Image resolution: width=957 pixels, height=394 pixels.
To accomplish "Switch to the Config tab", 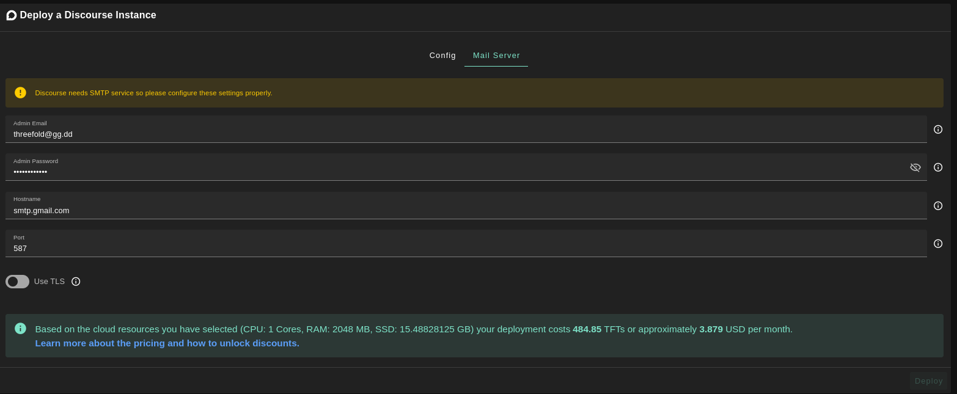I will point(442,56).
